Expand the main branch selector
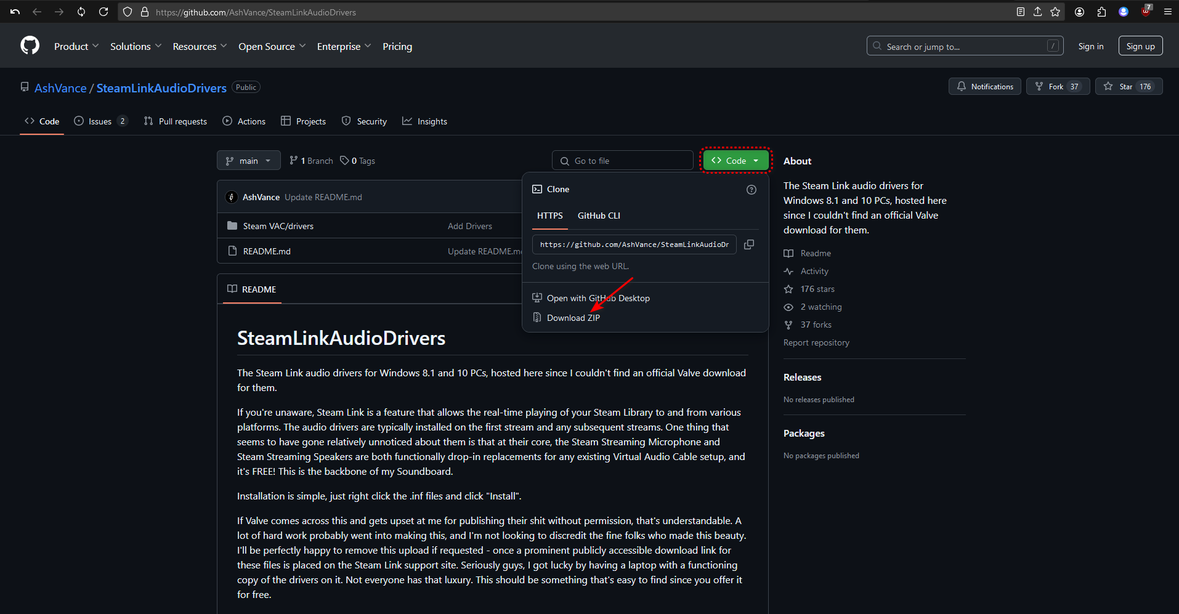The image size is (1179, 614). point(248,161)
